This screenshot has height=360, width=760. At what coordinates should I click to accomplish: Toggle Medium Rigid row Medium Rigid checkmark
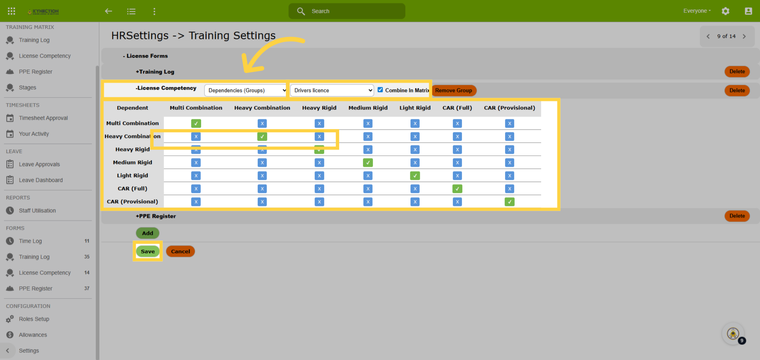coord(368,163)
